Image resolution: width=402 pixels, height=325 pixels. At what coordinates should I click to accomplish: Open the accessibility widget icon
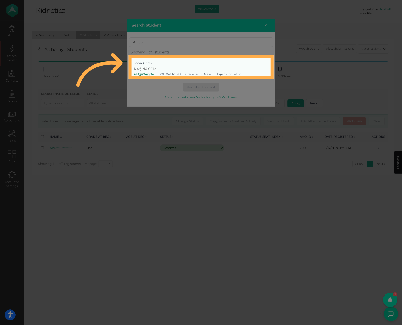(x=10, y=315)
